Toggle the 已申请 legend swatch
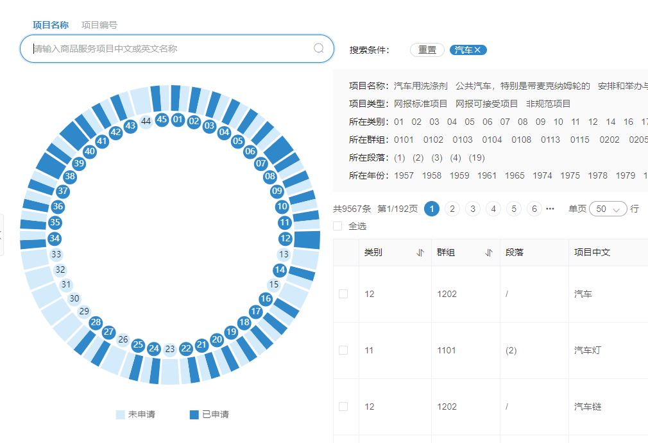The width and height of the screenshot is (648, 443). pos(194,415)
